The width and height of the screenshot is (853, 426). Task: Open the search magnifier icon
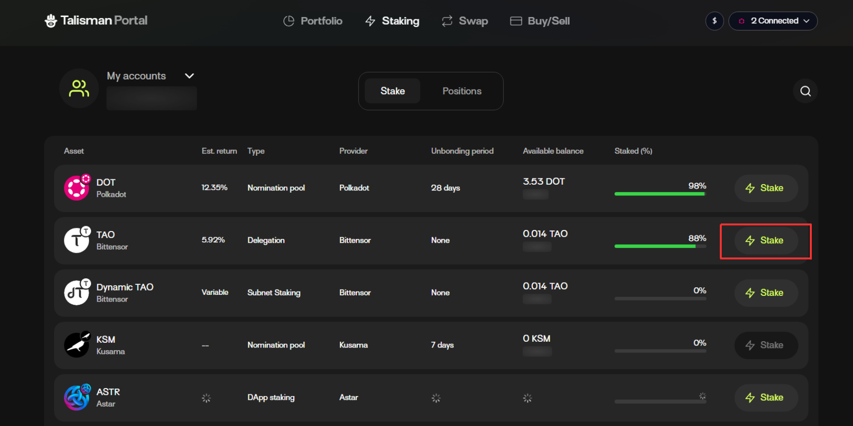[x=805, y=91]
